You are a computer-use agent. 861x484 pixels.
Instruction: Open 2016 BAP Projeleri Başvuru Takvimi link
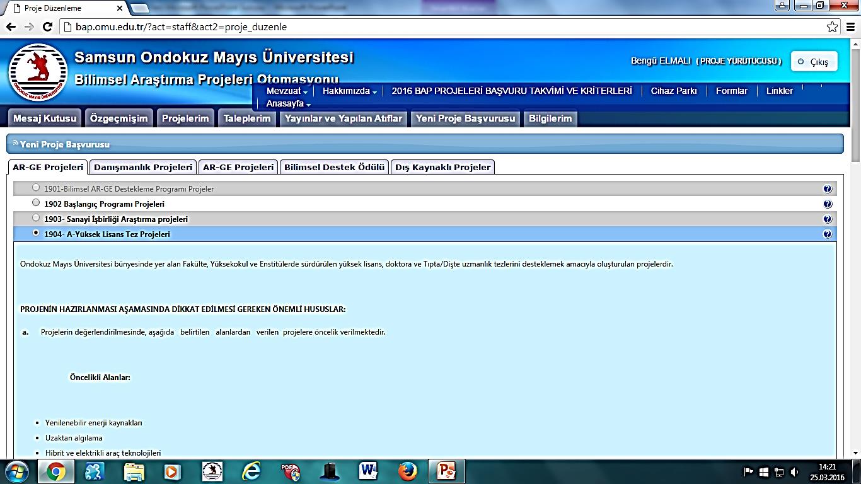(512, 91)
